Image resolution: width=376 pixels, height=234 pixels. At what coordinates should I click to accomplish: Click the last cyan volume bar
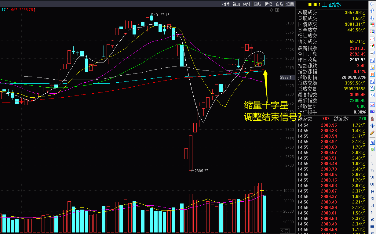click(x=265, y=214)
